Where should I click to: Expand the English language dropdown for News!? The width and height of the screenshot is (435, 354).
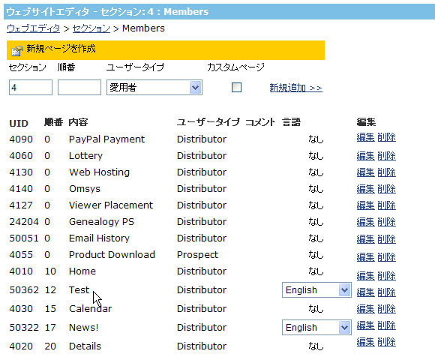coord(316,327)
